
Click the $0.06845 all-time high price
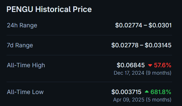tap(131, 65)
